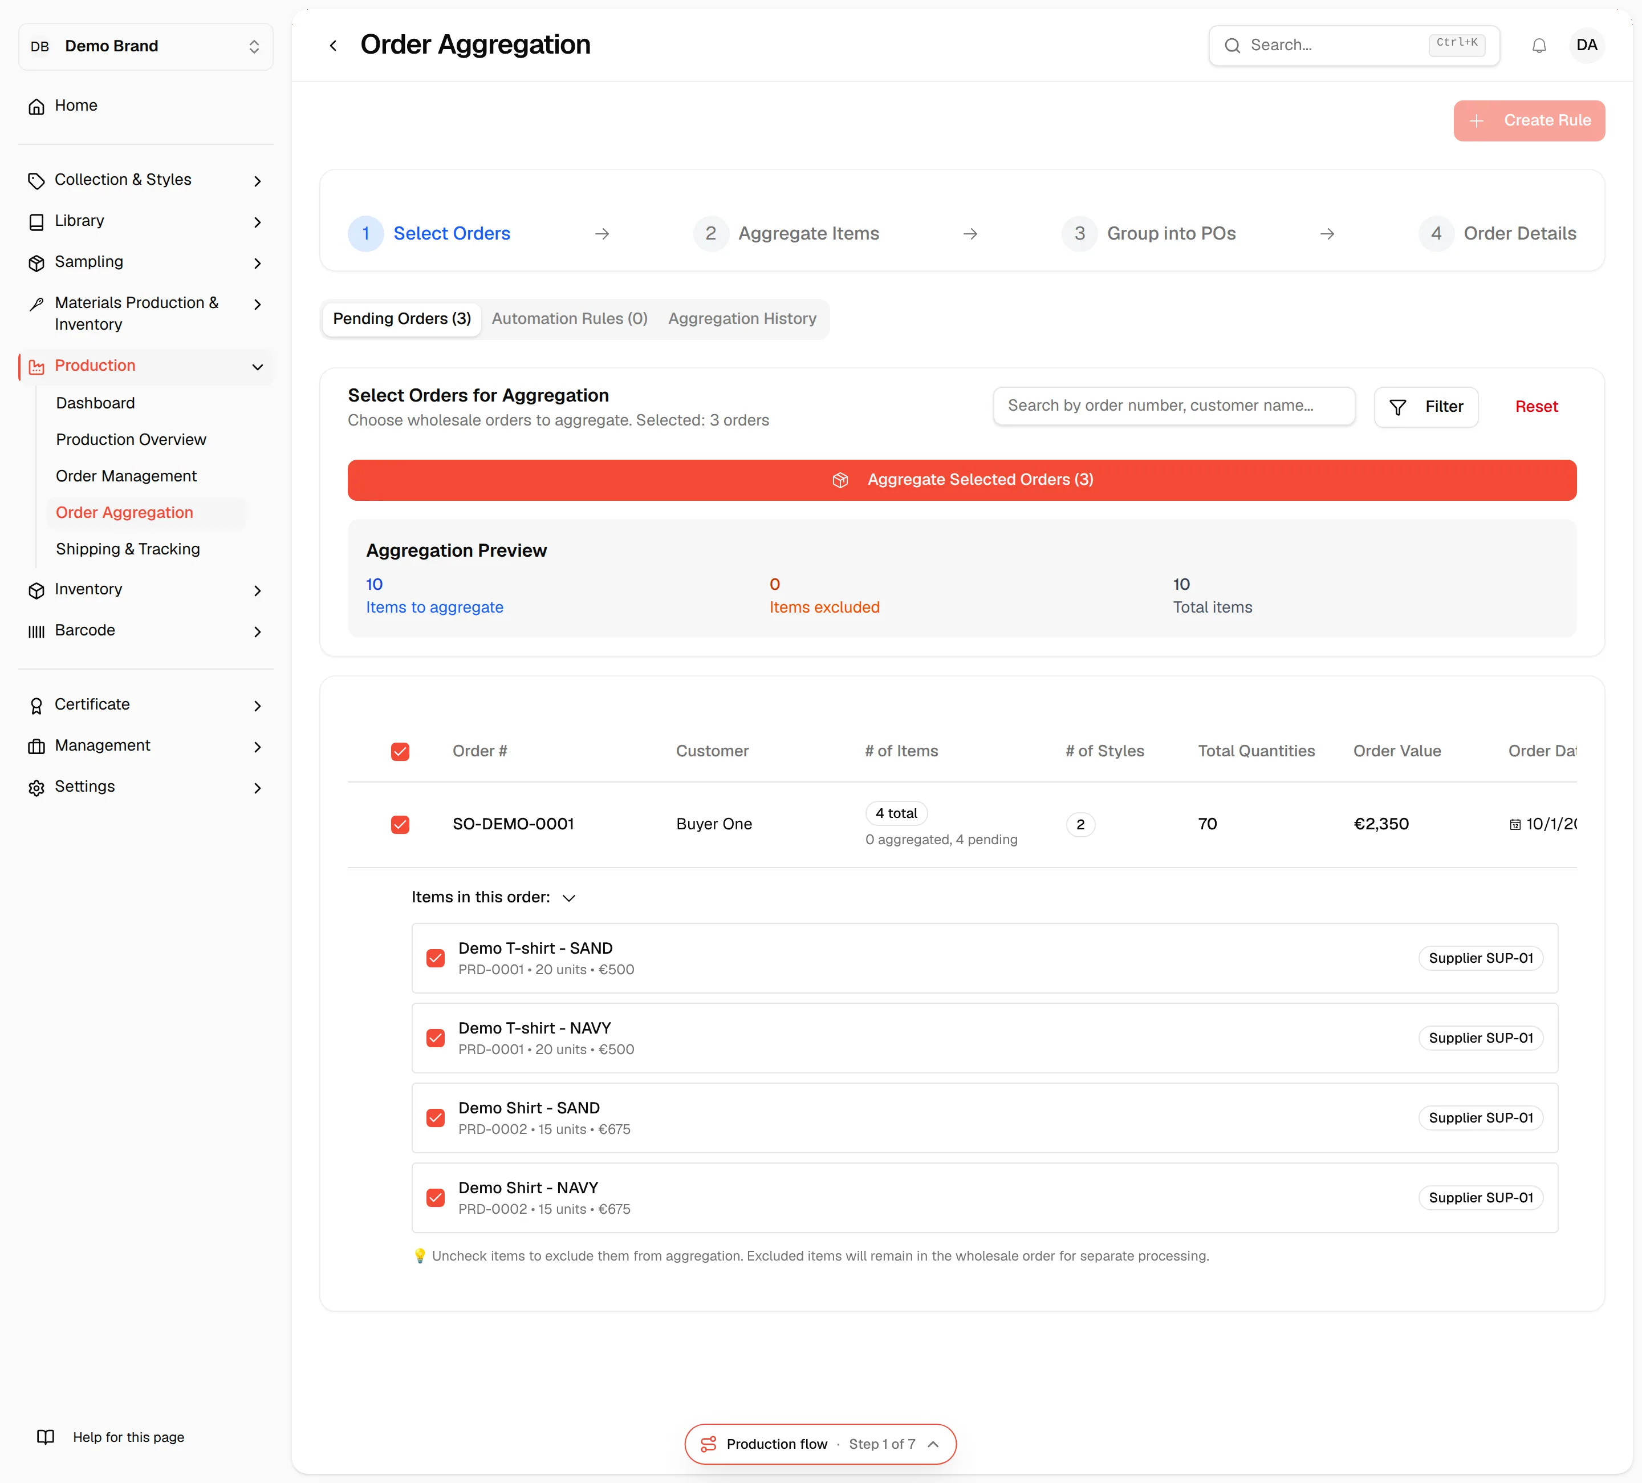Click the Production flow icon at bottom
This screenshot has height=1483, width=1642.
[709, 1444]
